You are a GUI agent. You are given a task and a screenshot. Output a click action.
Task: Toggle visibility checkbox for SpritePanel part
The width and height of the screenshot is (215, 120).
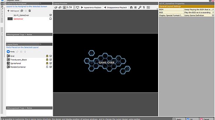click(51, 63)
